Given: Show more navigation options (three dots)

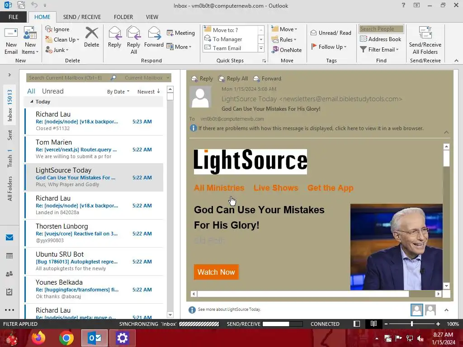Looking at the screenshot, I should click(9, 310).
